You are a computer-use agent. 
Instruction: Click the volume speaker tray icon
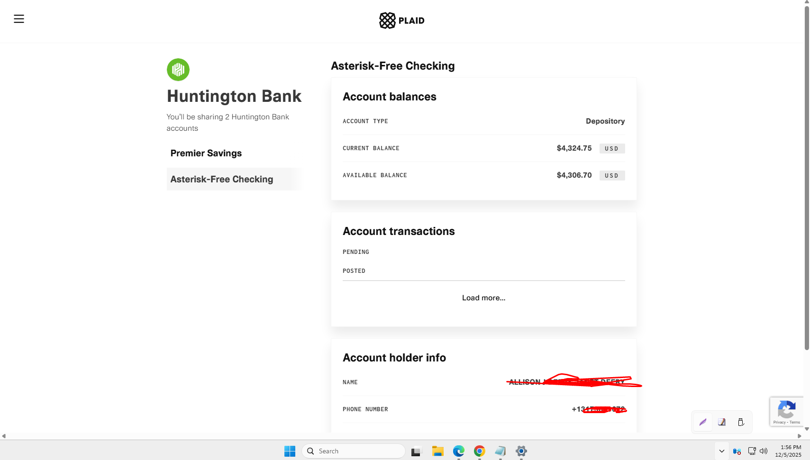click(x=764, y=451)
